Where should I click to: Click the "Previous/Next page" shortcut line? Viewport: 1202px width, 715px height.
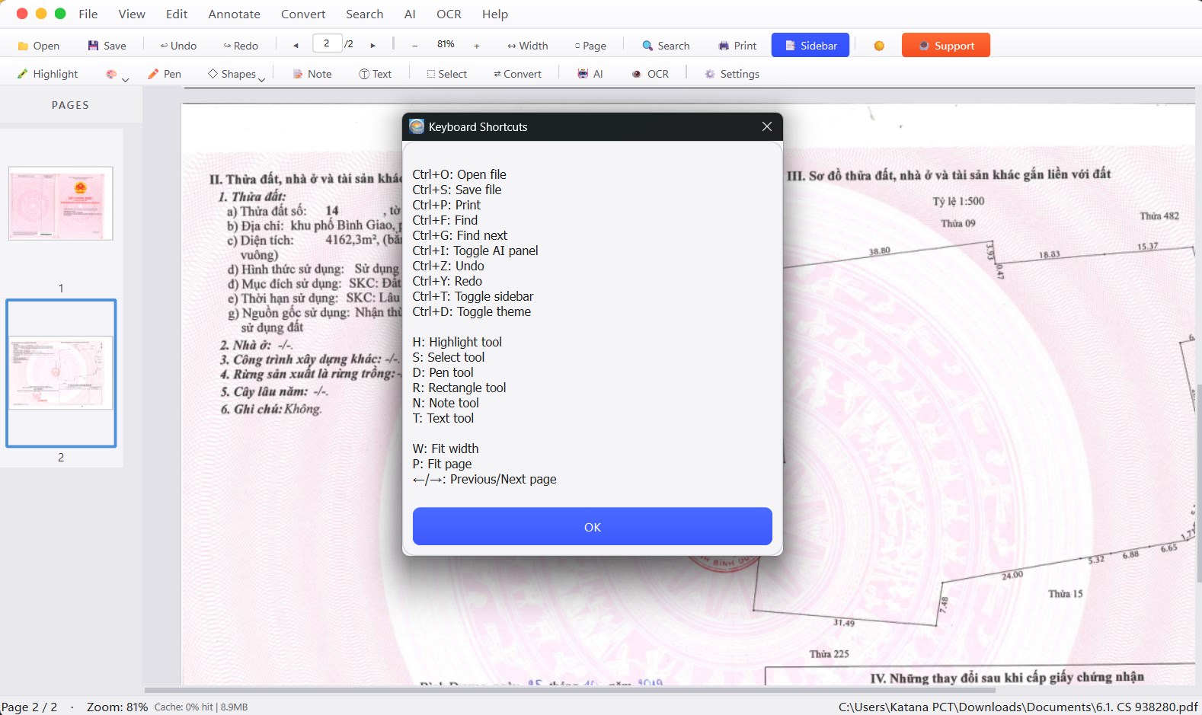coord(484,479)
